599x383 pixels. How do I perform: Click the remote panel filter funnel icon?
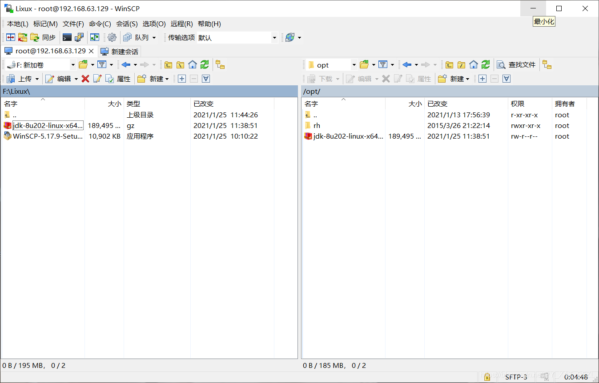coord(383,65)
